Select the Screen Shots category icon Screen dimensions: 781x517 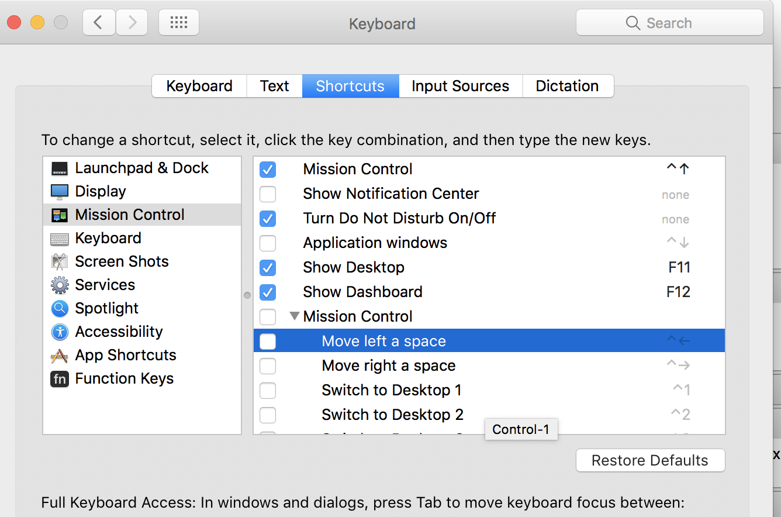60,261
